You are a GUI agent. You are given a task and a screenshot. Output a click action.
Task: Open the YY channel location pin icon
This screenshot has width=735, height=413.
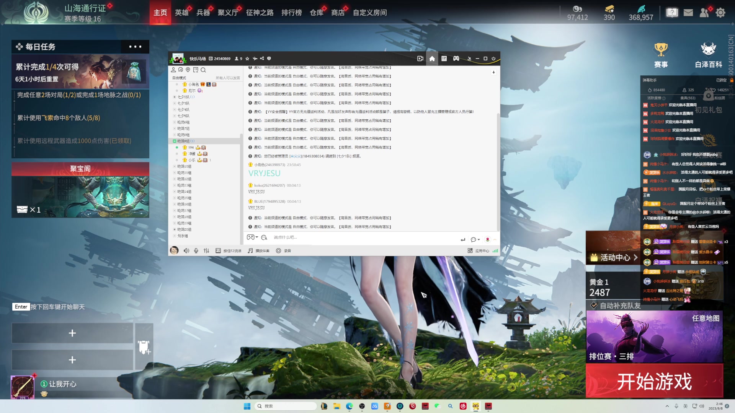point(188,70)
